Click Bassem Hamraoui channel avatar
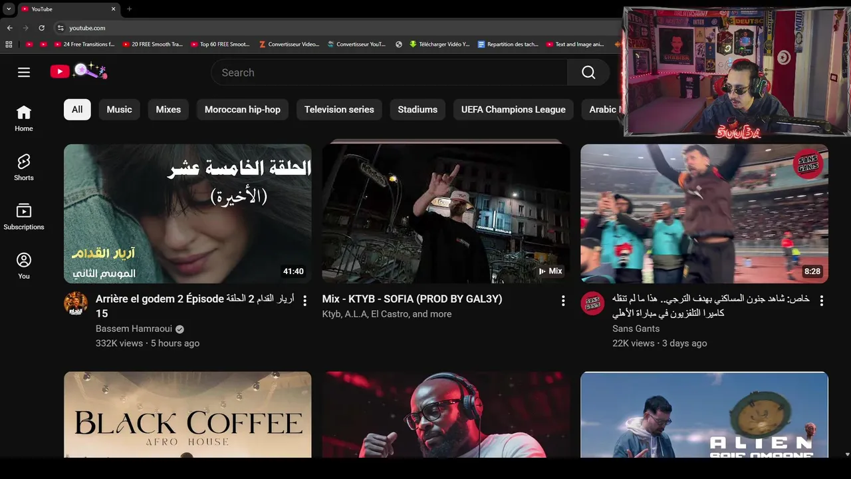Screen dimensions: 851x479 [x=76, y=303]
